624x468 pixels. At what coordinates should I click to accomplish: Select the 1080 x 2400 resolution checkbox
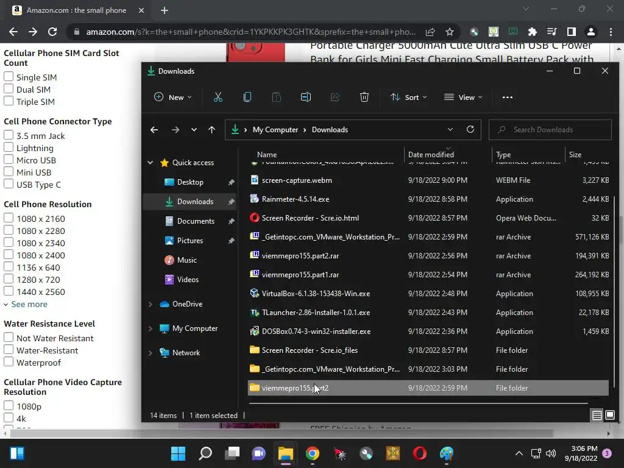(9, 255)
